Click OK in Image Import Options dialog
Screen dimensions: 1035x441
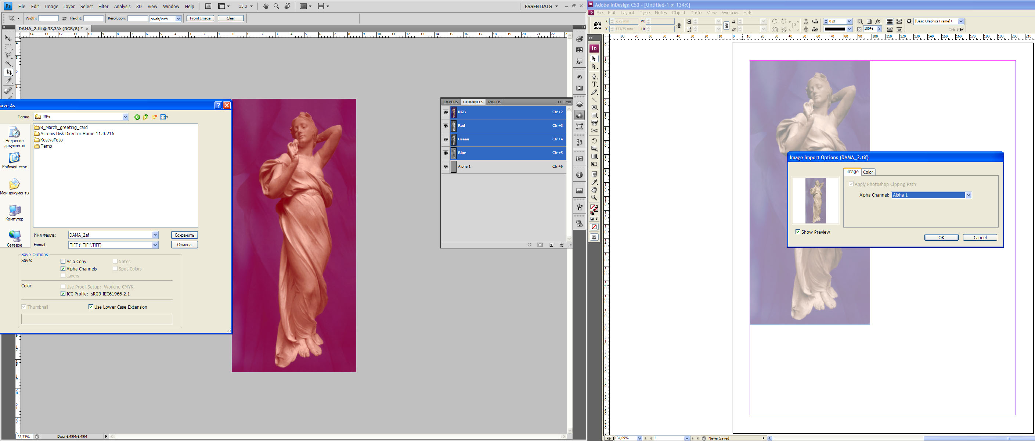point(941,237)
